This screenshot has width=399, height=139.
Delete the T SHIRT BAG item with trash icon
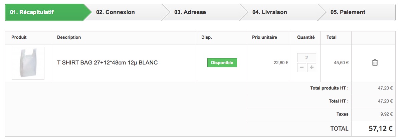coord(375,63)
